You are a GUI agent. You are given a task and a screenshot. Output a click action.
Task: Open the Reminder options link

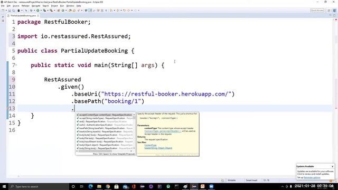[x=312, y=177]
